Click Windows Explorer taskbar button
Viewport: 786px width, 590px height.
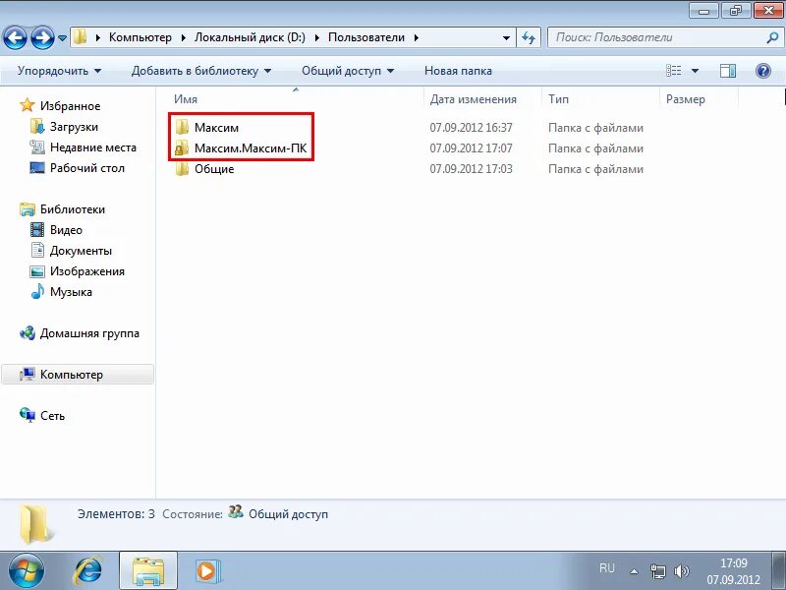148,571
